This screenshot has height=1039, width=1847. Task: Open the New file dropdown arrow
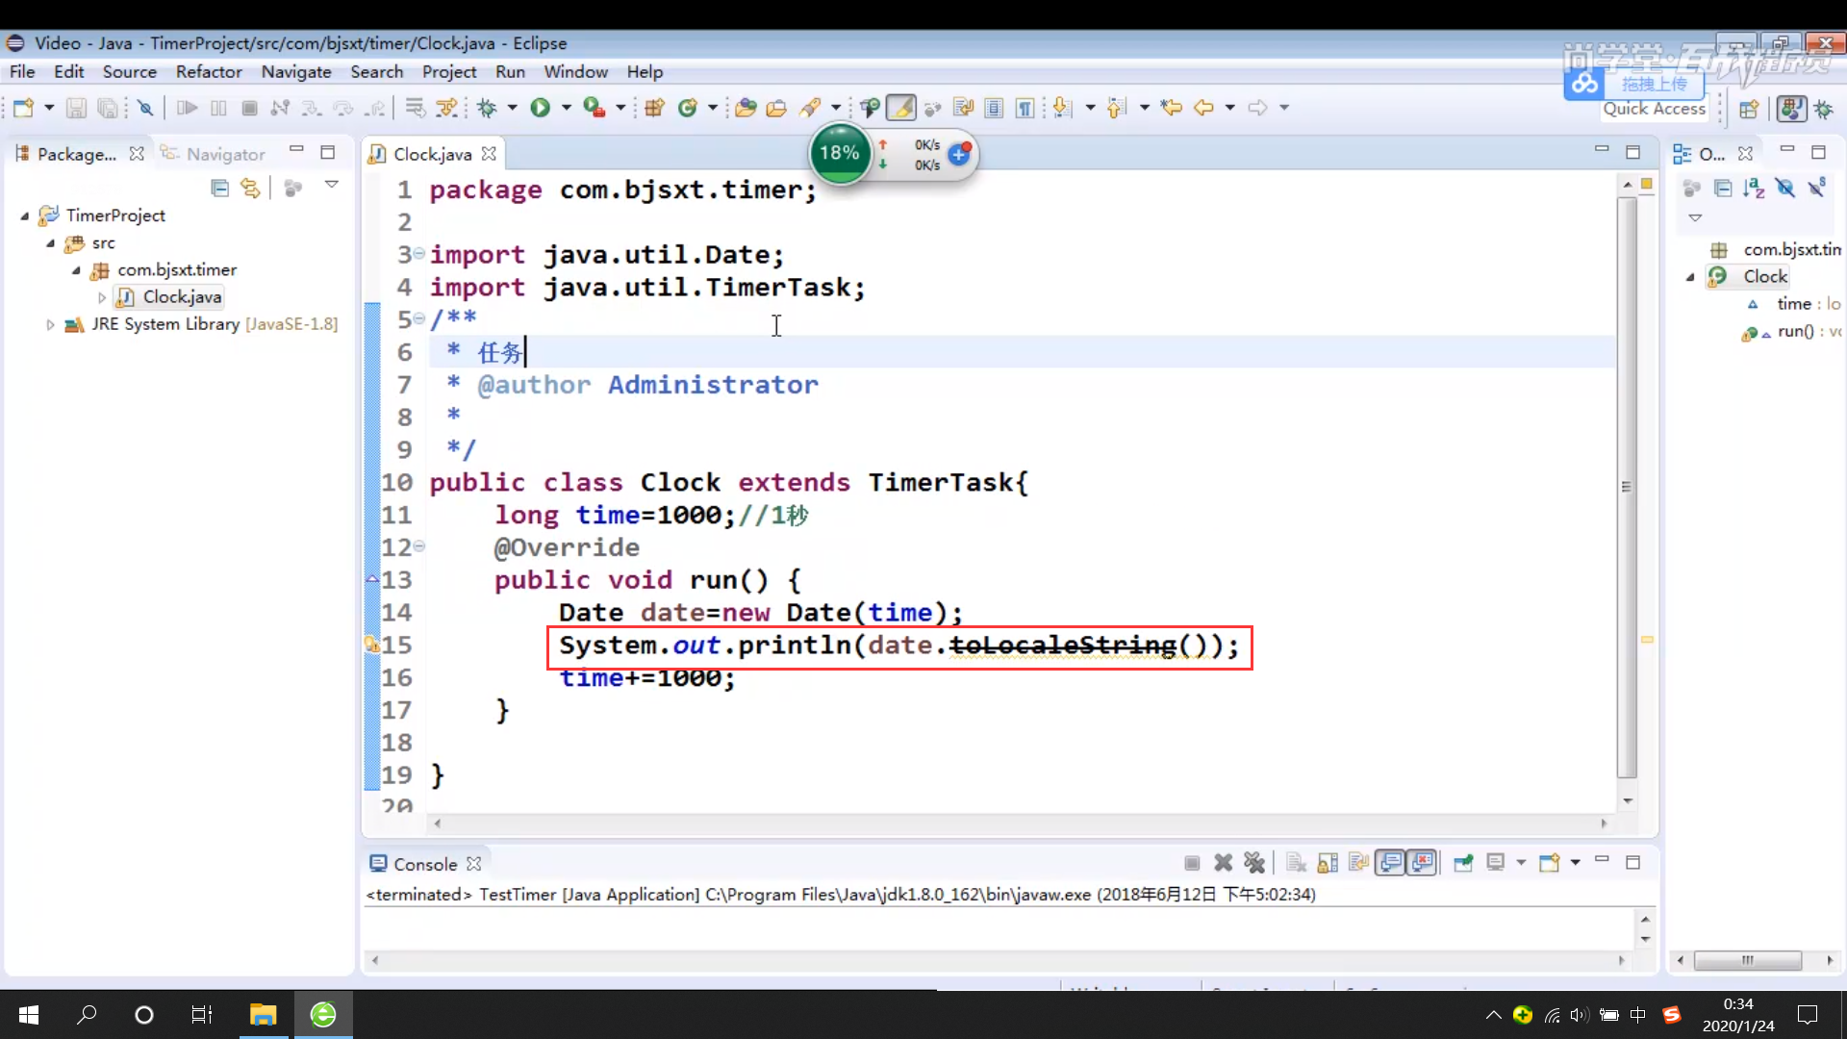coord(49,108)
